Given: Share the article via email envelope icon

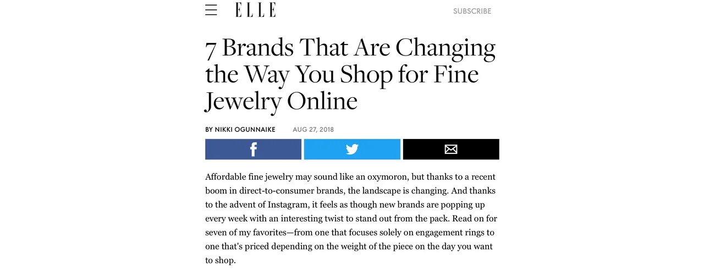Looking at the screenshot, I should (x=451, y=149).
